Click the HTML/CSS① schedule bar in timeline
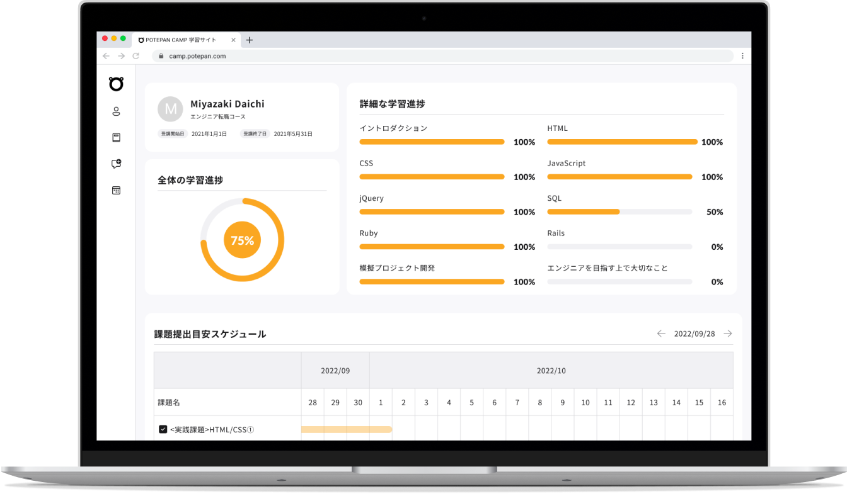This screenshot has width=847, height=494. click(347, 429)
